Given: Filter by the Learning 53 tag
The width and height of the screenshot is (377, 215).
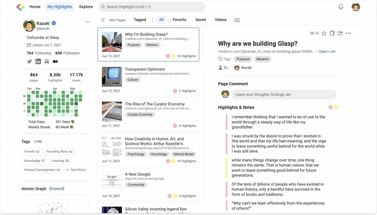Looking at the screenshot, I should (x=60, y=161).
